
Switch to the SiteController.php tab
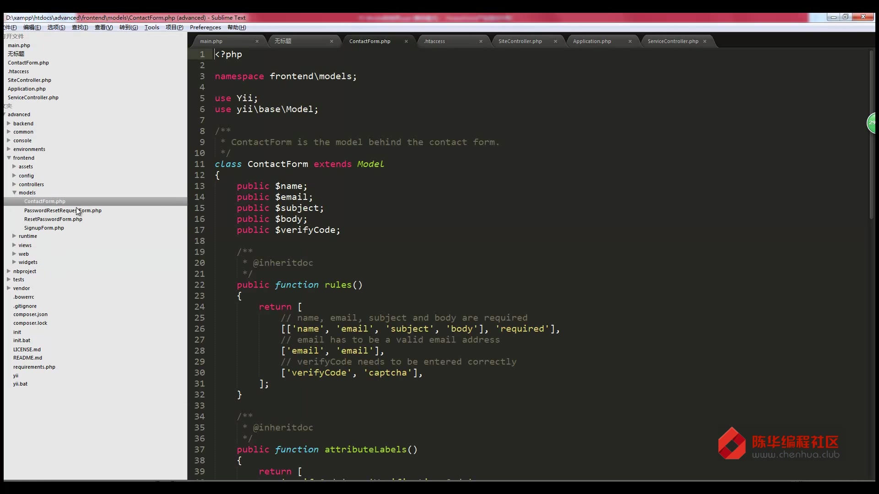point(520,41)
